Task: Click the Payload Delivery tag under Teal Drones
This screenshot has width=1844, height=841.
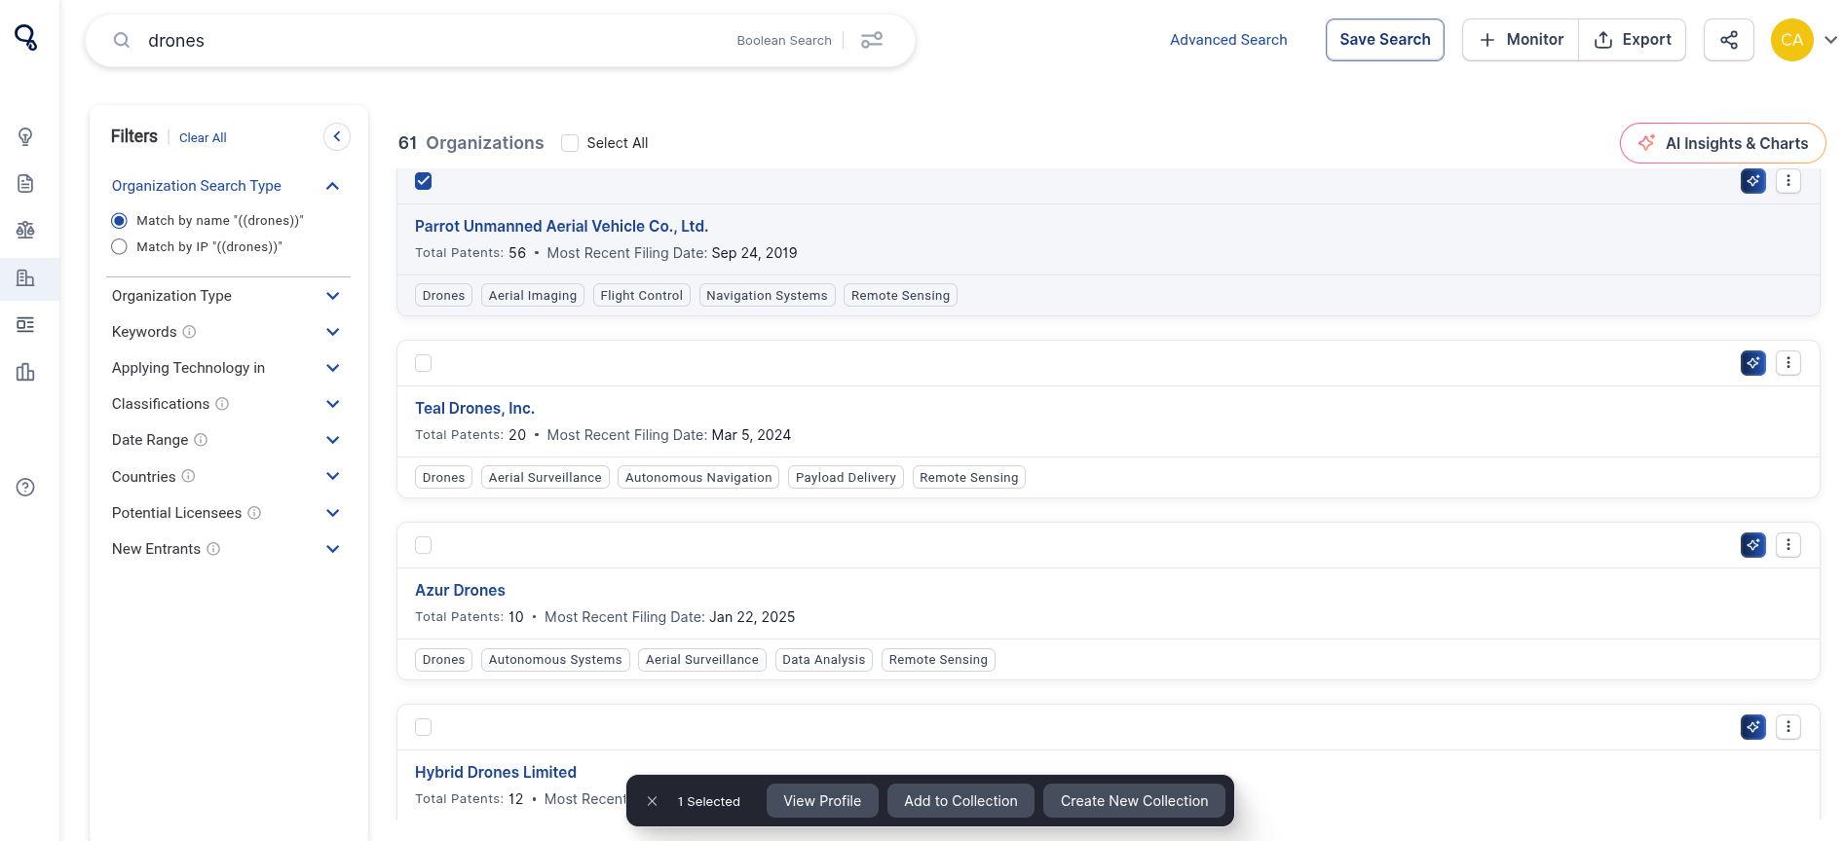Action: [x=846, y=477]
